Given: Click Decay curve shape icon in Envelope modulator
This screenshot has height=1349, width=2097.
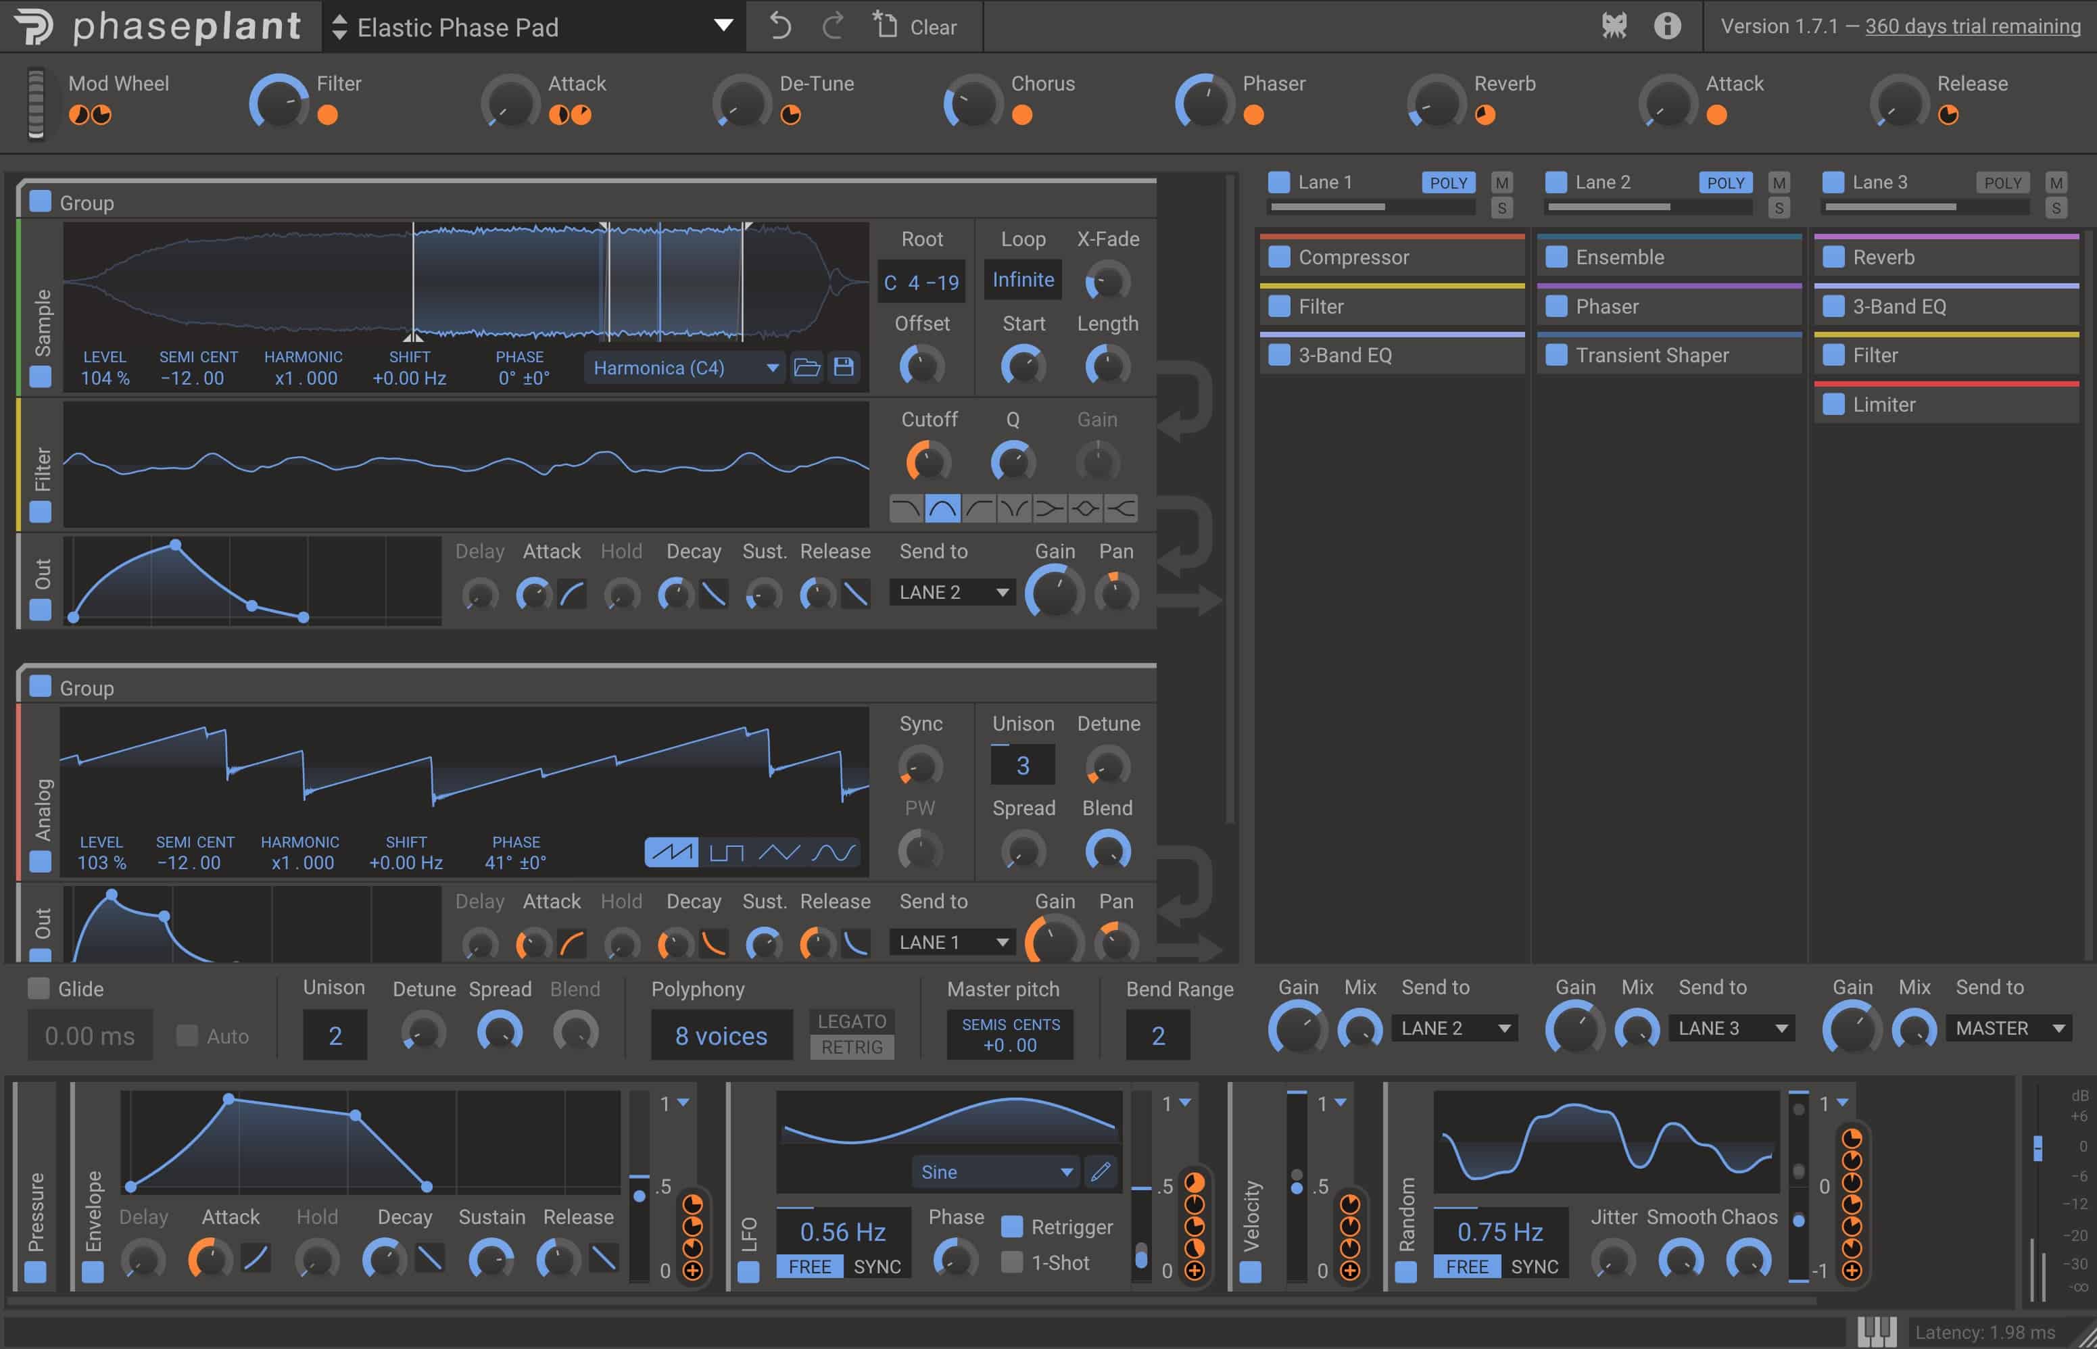Looking at the screenshot, I should [x=429, y=1259].
